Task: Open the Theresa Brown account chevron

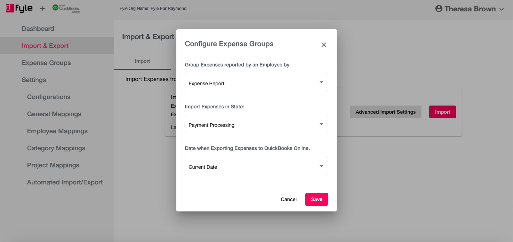Action: coord(502,9)
